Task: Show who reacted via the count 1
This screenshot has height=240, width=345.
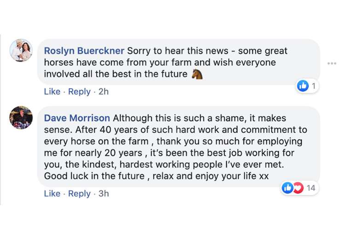Action: pyautogui.click(x=314, y=86)
